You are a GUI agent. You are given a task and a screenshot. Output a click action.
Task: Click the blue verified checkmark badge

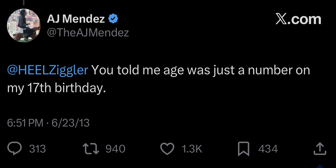113,19
